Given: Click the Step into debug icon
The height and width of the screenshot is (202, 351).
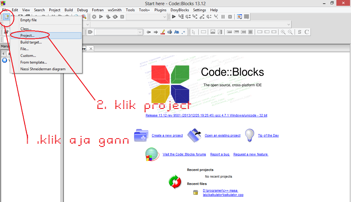Looking at the screenshot, I should tap(195, 17).
